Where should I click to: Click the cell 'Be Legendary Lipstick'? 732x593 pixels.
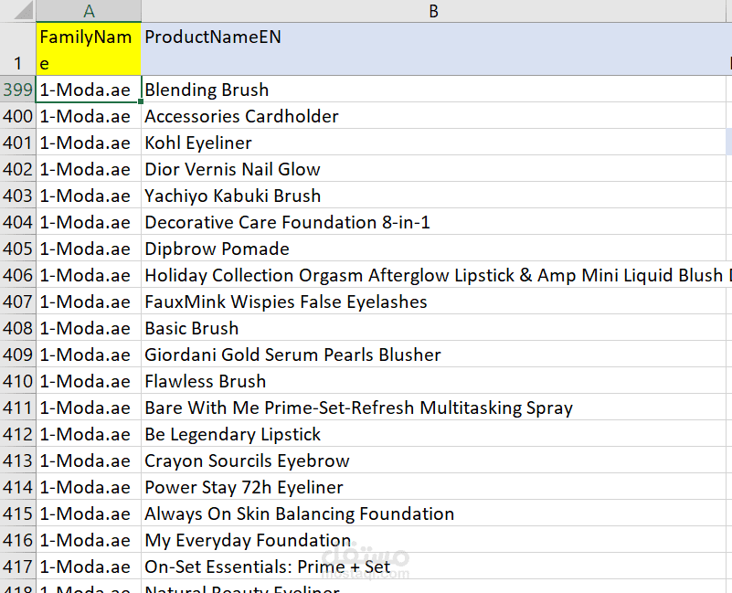coord(433,434)
